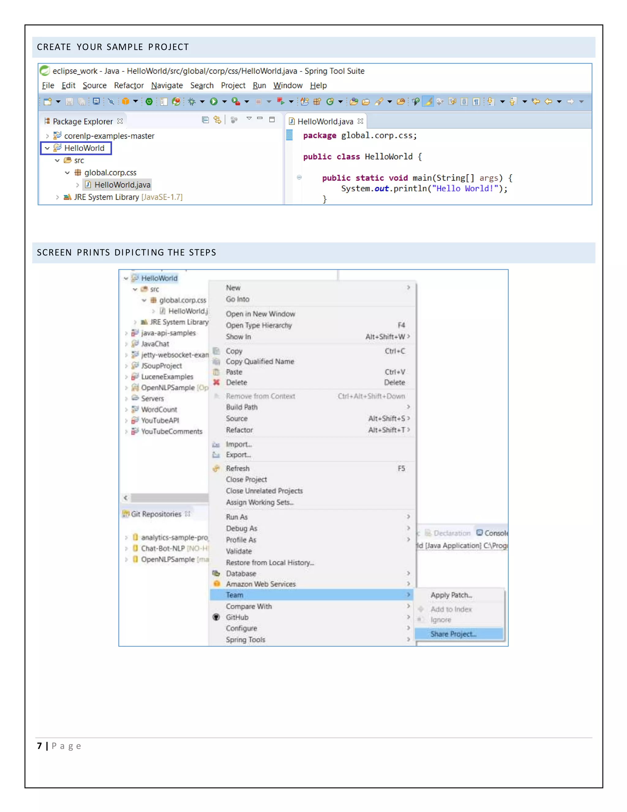Select Team in the context menu
Screen dimensions: 627x812
pos(235,595)
